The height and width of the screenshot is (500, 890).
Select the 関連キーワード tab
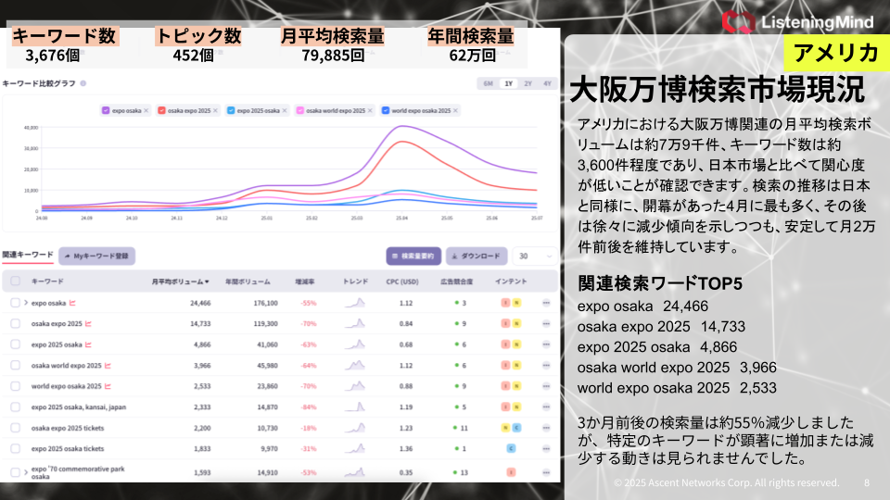click(28, 255)
